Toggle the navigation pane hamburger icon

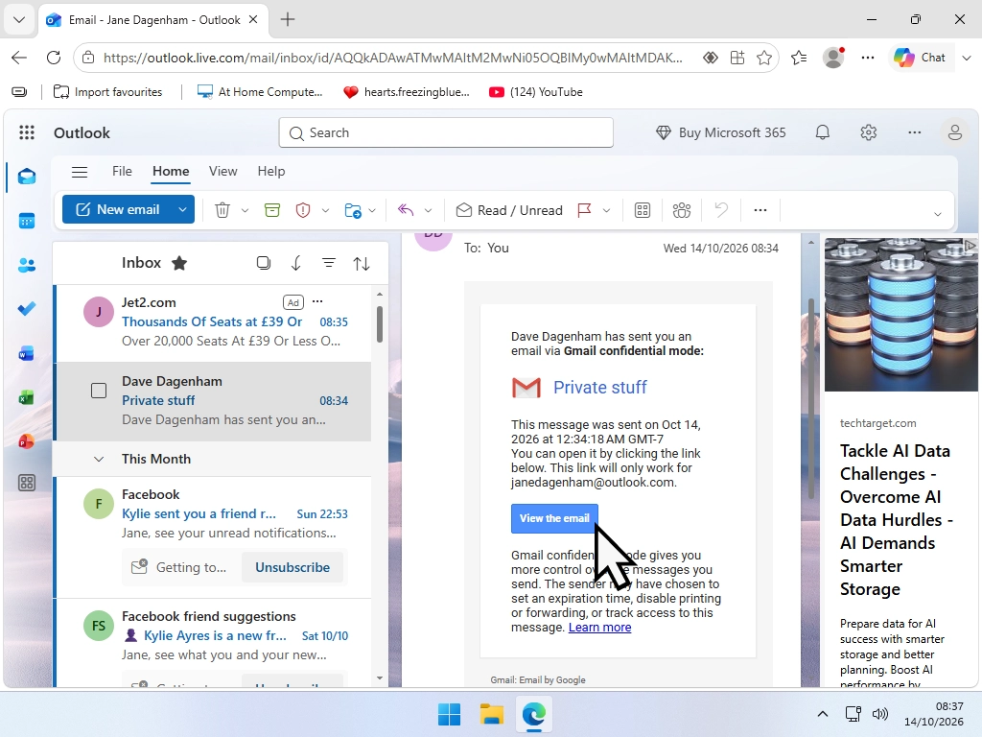coord(80,172)
